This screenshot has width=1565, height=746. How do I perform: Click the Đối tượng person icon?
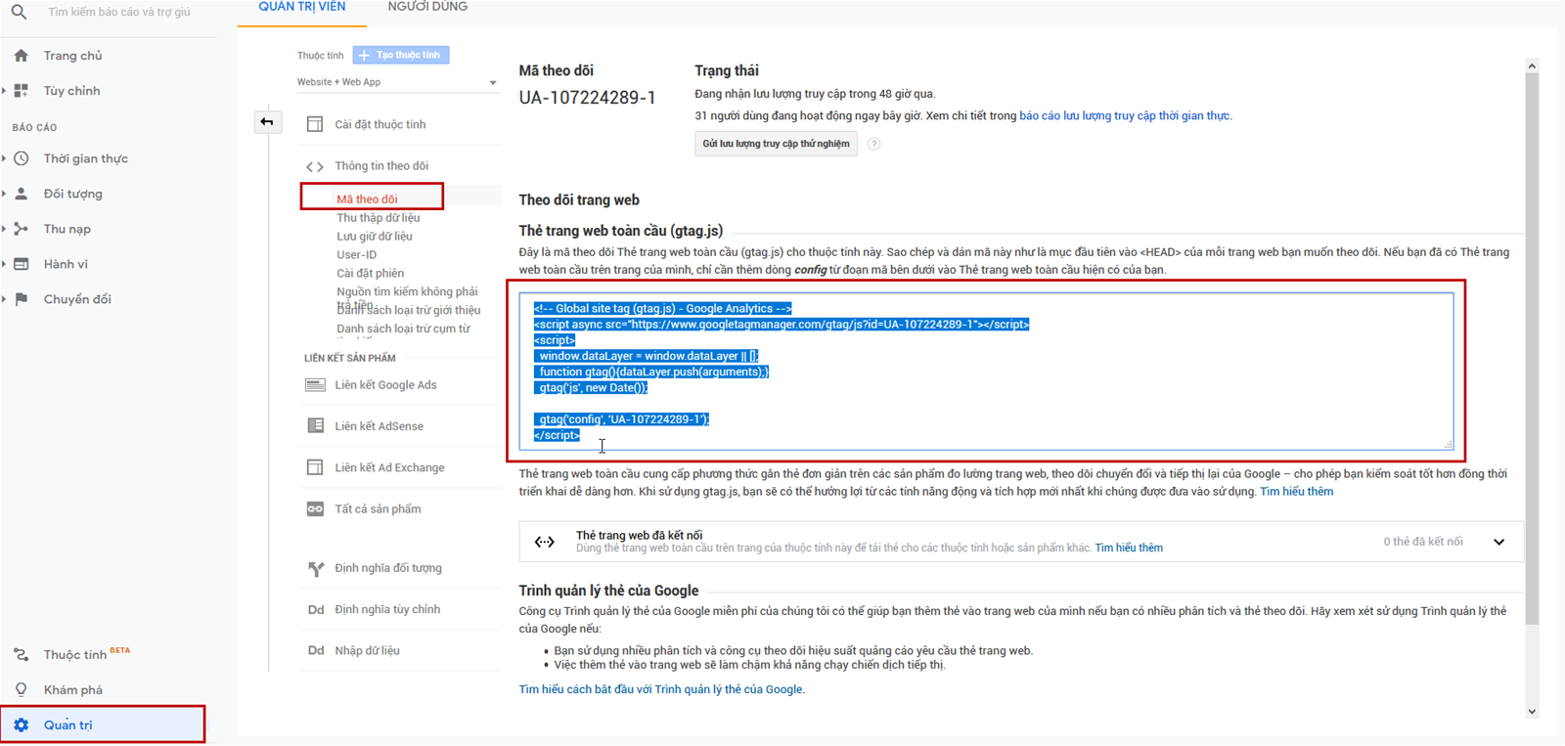(x=22, y=194)
